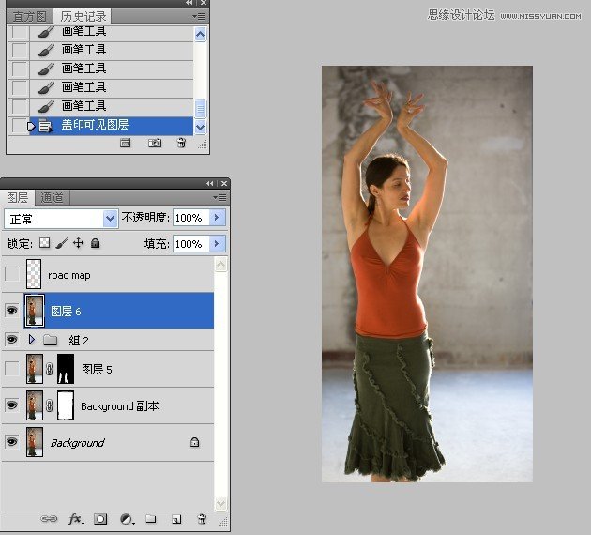This screenshot has width=591, height=535.
Task: Collapse History panel with double arrows
Action: (189, 3)
